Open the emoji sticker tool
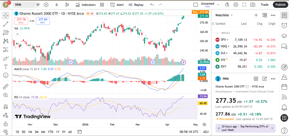The image size is (289, 136). click(x=6, y=75)
